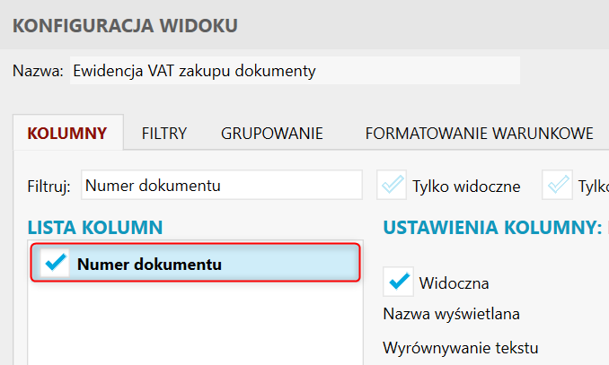Click the Wyrównywanie tekstu label
The width and height of the screenshot is (609, 365).
[461, 348]
